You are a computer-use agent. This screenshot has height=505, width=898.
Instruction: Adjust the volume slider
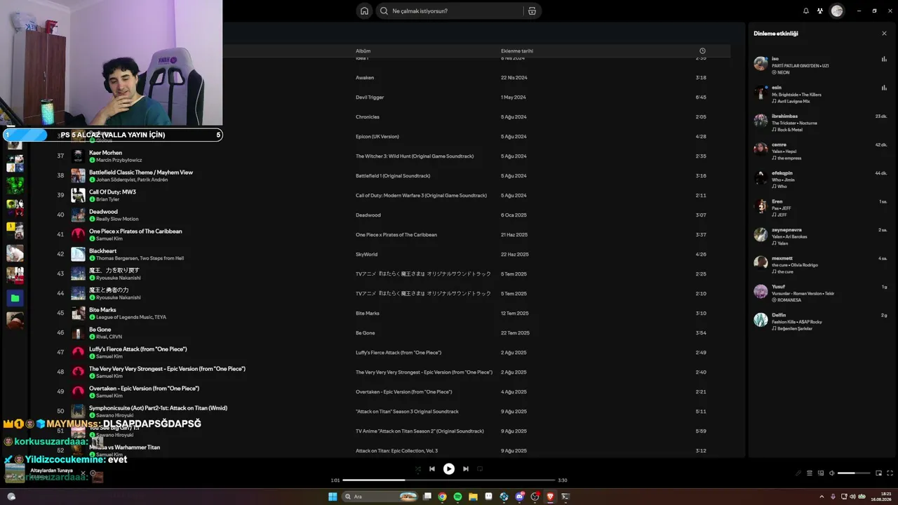(852, 473)
